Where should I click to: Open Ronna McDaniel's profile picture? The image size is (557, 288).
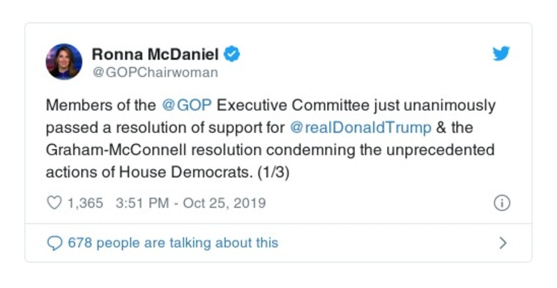pyautogui.click(x=64, y=61)
